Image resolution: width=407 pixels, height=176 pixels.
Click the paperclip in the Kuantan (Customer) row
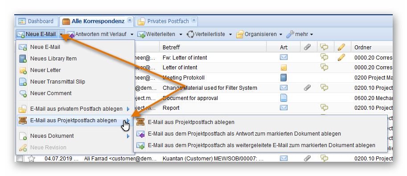pos(307,158)
